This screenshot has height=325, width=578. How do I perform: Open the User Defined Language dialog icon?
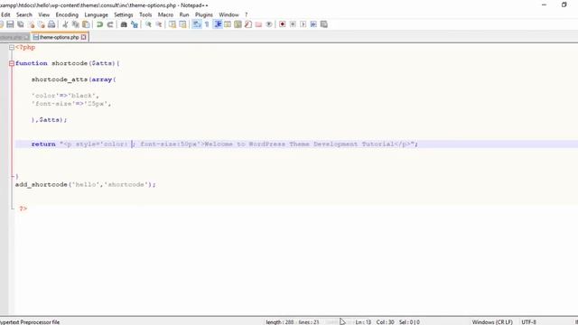[228, 24]
